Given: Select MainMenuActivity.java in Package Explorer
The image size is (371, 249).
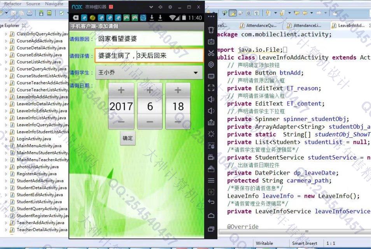Looking at the screenshot, I should [39, 146].
